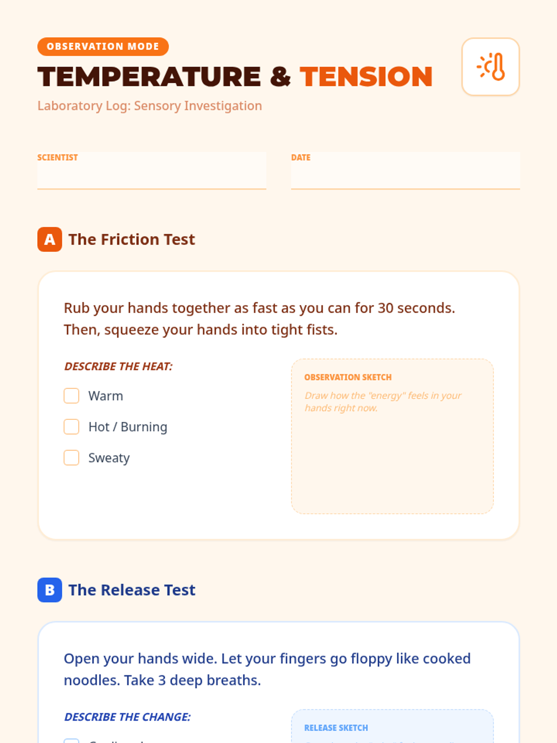This screenshot has height=743, width=557.
Task: Check the Warm checkbox
Action: pos(71,396)
